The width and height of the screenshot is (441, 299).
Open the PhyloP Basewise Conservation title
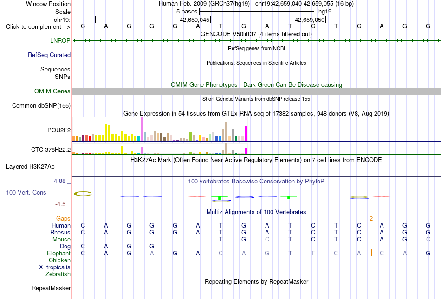[x=256, y=181]
